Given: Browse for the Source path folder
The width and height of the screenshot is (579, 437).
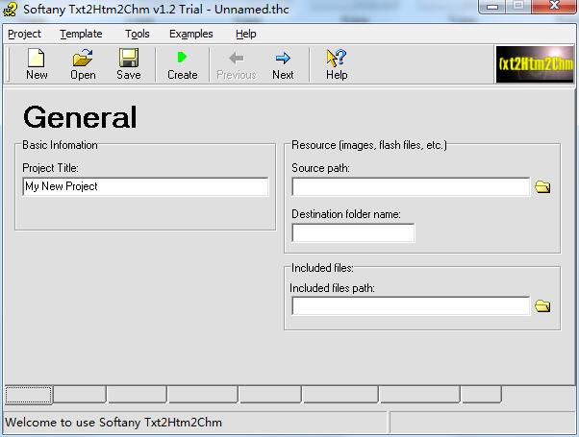Looking at the screenshot, I should click(542, 187).
